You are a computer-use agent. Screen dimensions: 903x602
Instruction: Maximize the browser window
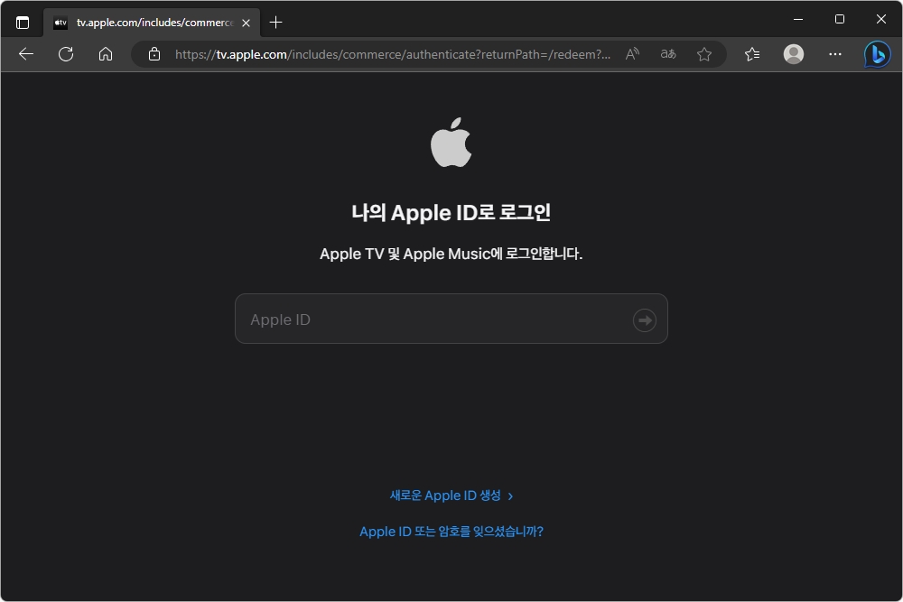coord(840,19)
